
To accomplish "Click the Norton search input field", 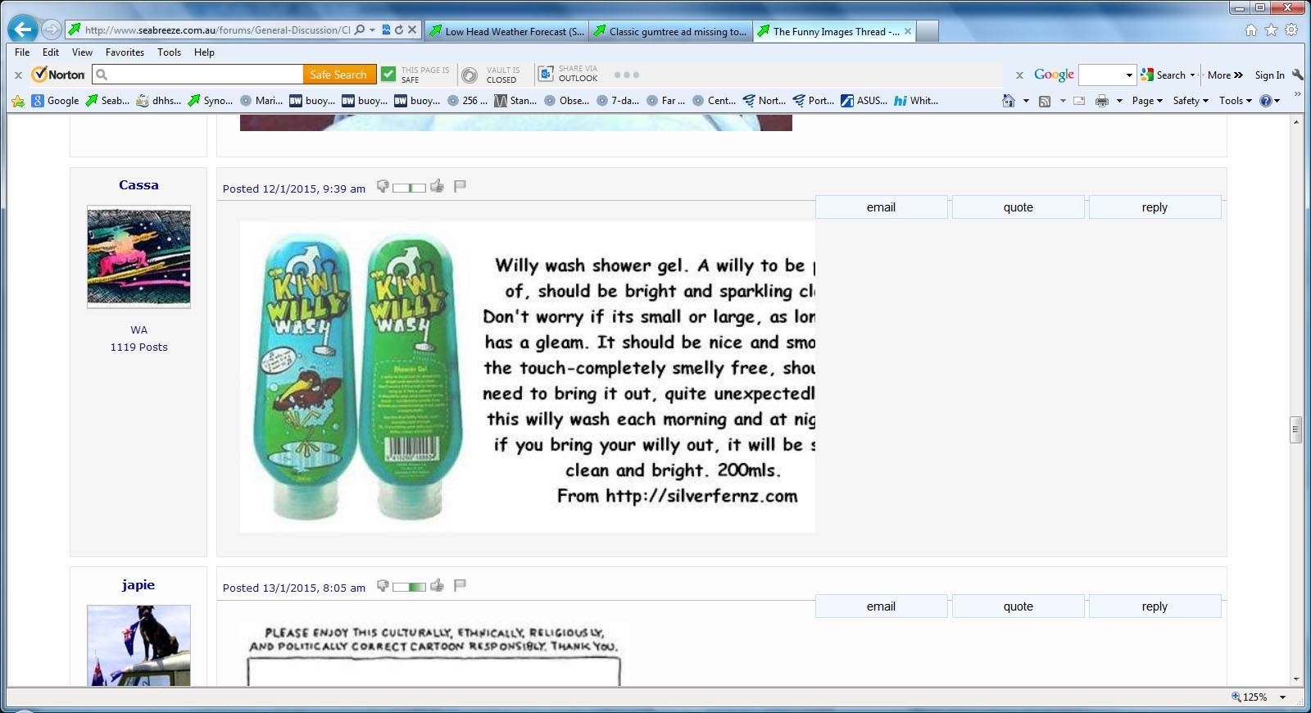I will click(205, 75).
